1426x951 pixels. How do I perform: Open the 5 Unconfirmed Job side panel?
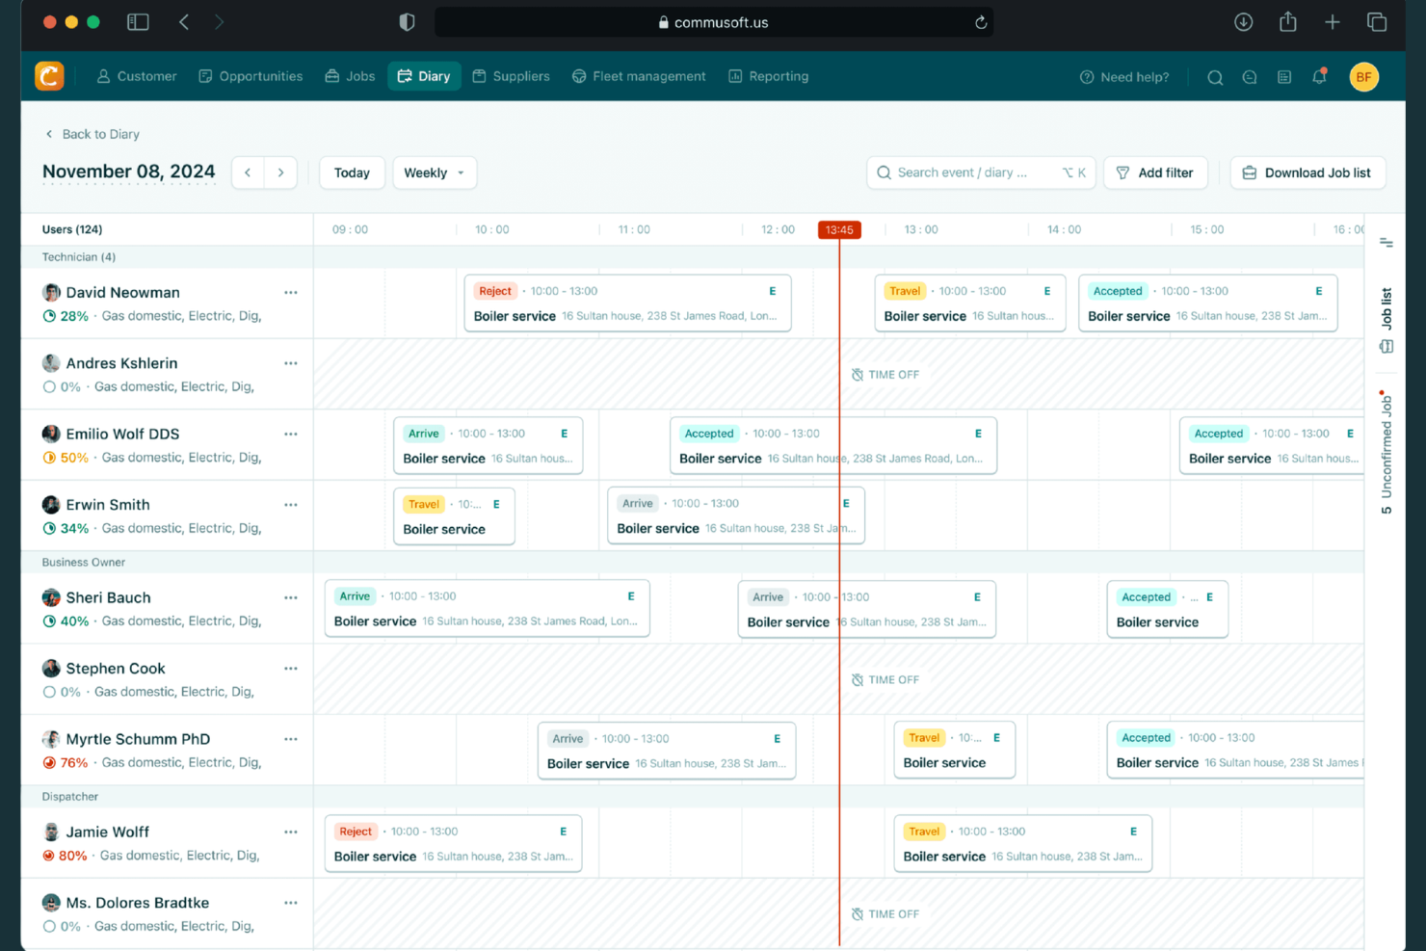coord(1386,452)
